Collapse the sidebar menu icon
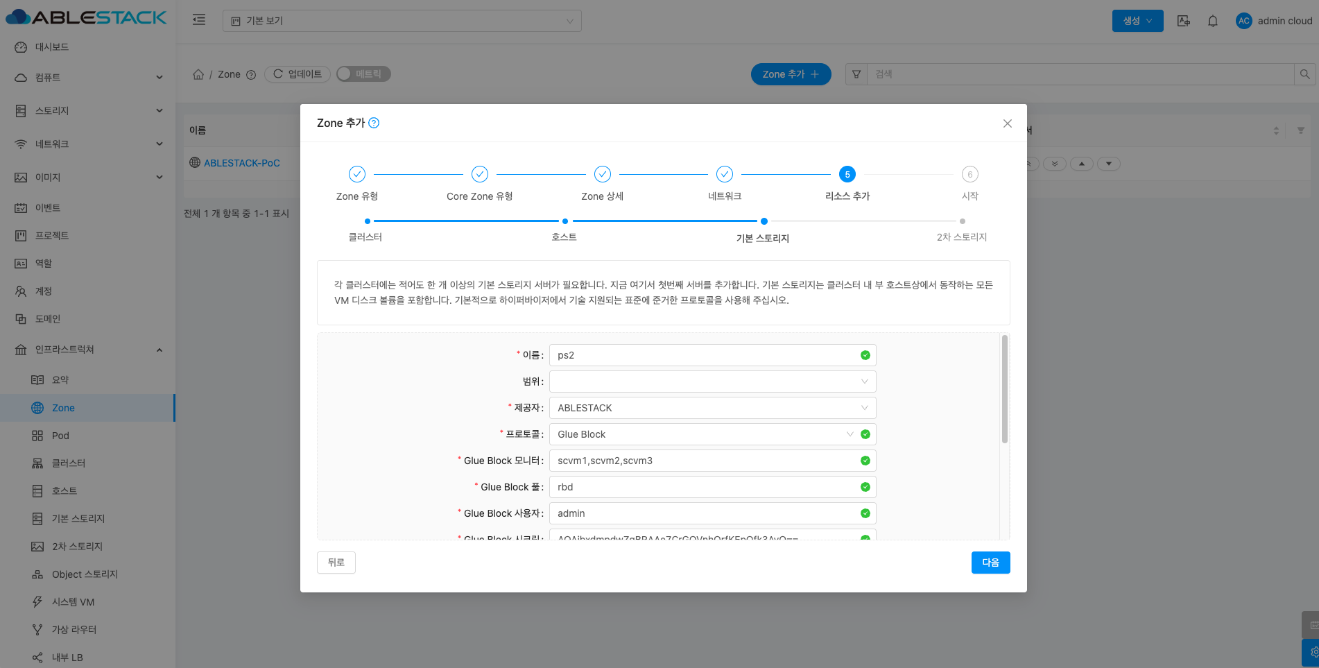Screen dimensions: 1319x668 [199, 20]
